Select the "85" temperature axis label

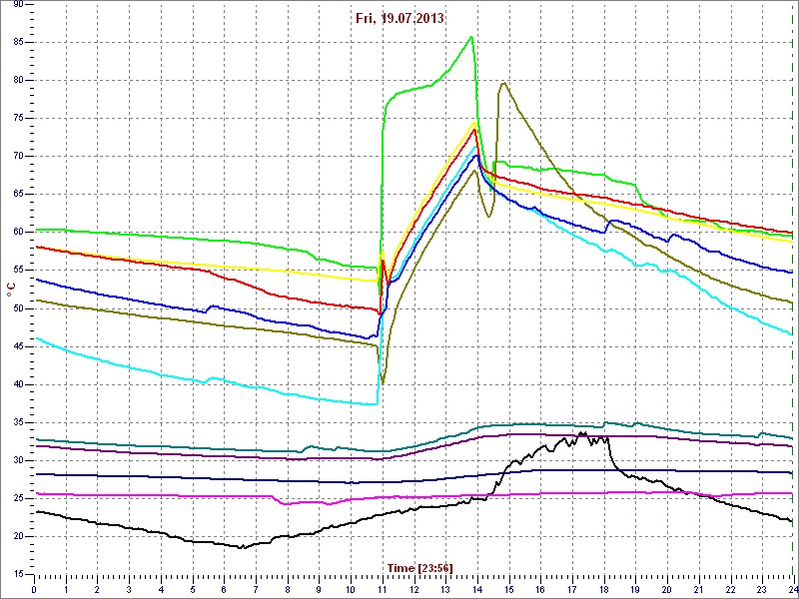[18, 42]
